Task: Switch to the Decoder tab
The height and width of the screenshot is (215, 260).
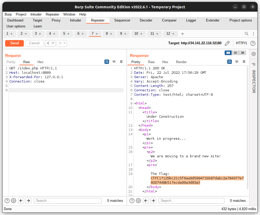Action: (x=146, y=20)
